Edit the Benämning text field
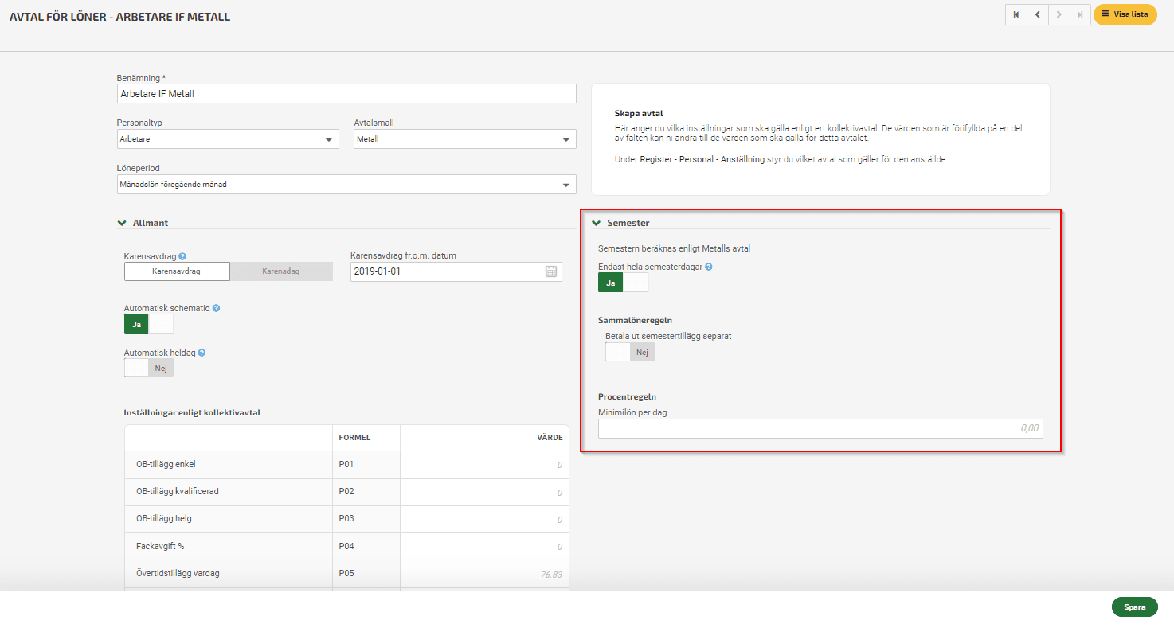Screen dimensions: 1174x628 click(346, 94)
